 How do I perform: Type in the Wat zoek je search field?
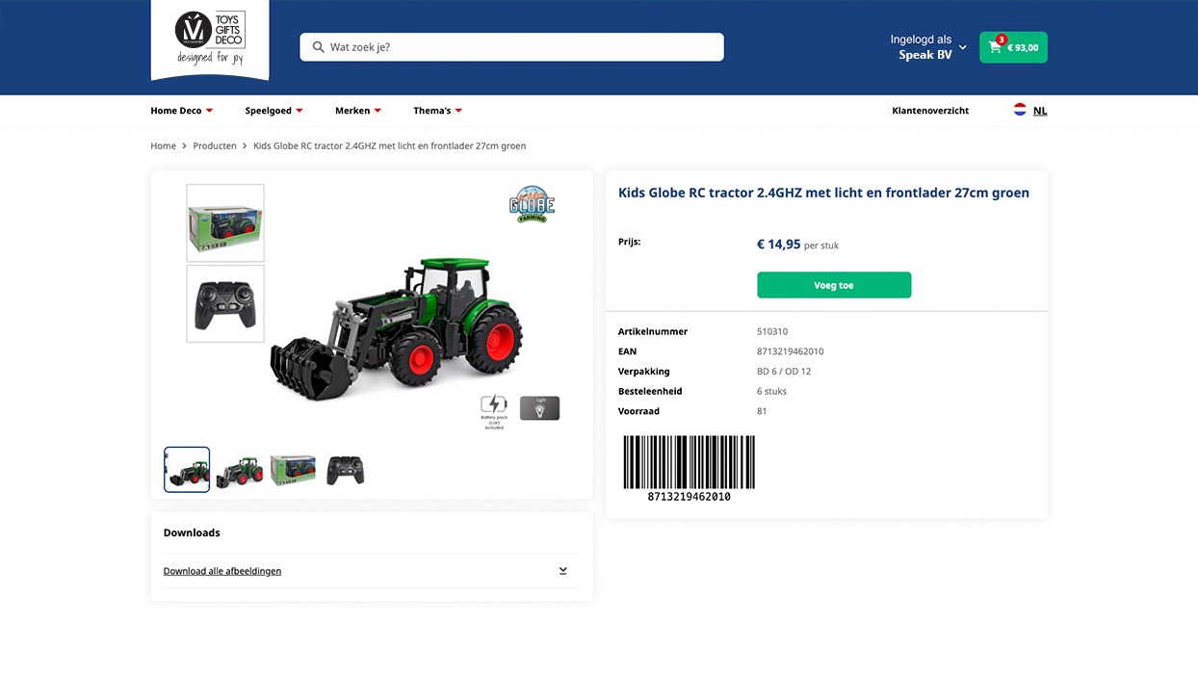tap(520, 47)
